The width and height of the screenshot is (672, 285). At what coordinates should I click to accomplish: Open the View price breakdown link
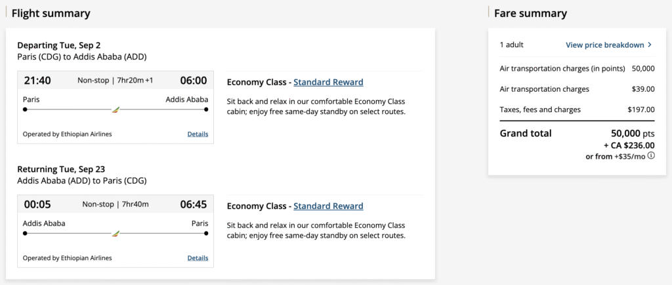coord(604,45)
